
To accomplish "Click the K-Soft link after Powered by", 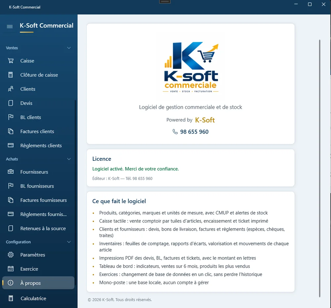I will (205, 120).
